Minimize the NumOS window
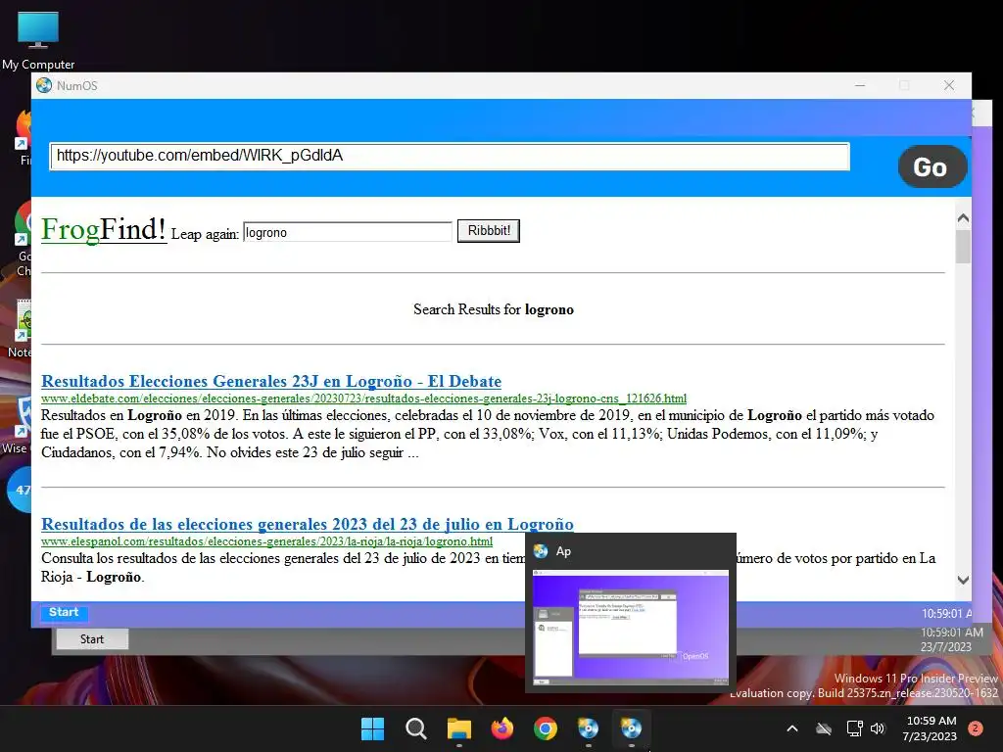The width and height of the screenshot is (1003, 752). click(860, 85)
